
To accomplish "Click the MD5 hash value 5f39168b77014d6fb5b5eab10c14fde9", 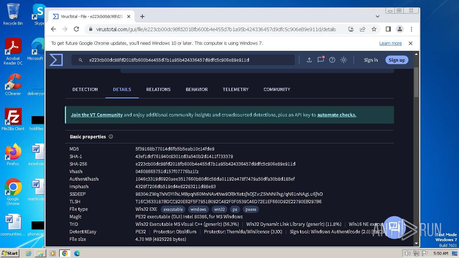I will point(175,149).
